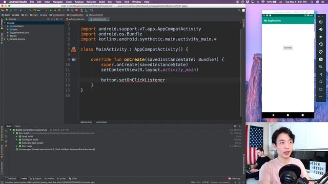Image resolution: width=328 pixels, height=184 pixels.
Task: Open the Android project view dropdown
Action: point(12,19)
